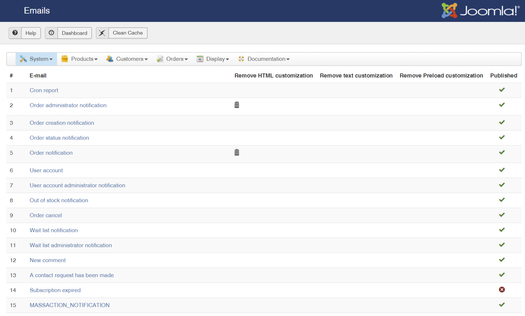
Task: Open the System menu
Action: click(x=36, y=59)
